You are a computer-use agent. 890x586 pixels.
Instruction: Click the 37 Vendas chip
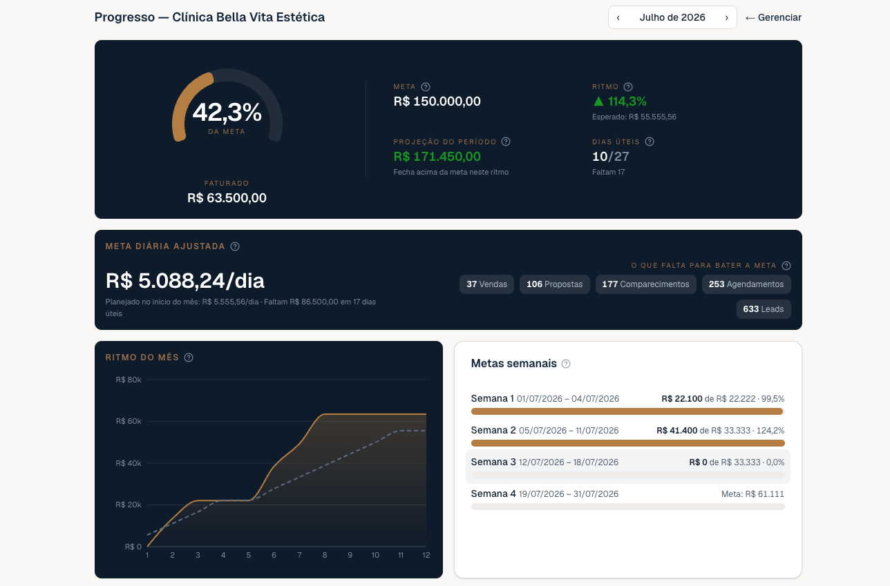coord(486,284)
